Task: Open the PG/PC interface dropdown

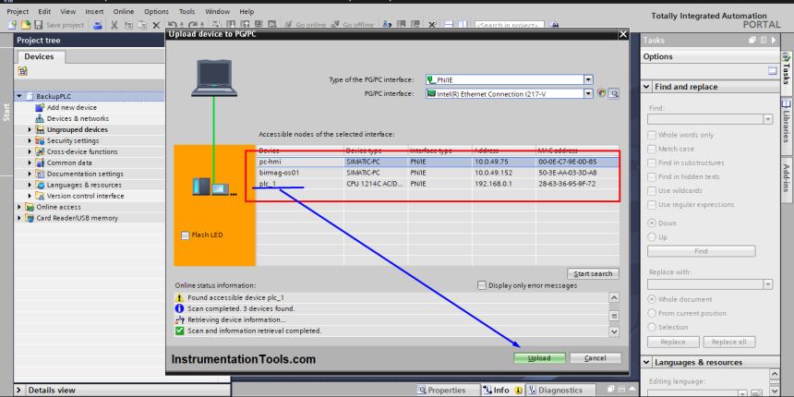Action: [588, 93]
